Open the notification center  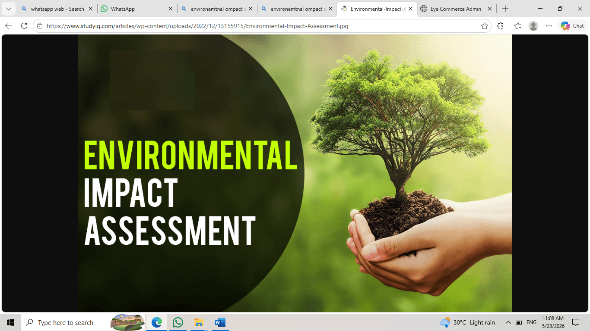pos(576,322)
